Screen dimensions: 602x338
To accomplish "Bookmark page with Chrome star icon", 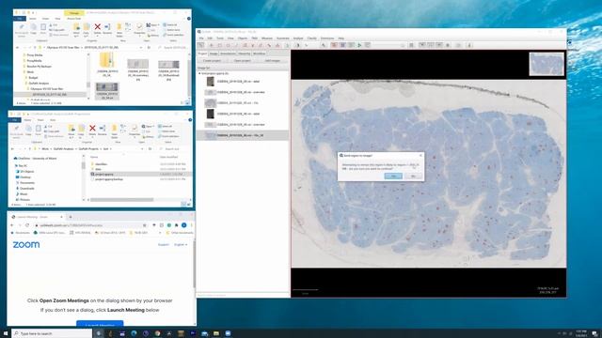I will (144, 225).
